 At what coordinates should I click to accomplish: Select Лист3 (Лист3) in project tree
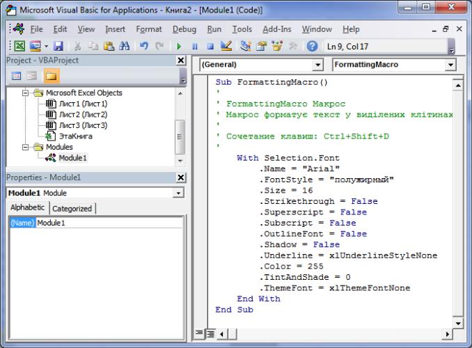(83, 125)
